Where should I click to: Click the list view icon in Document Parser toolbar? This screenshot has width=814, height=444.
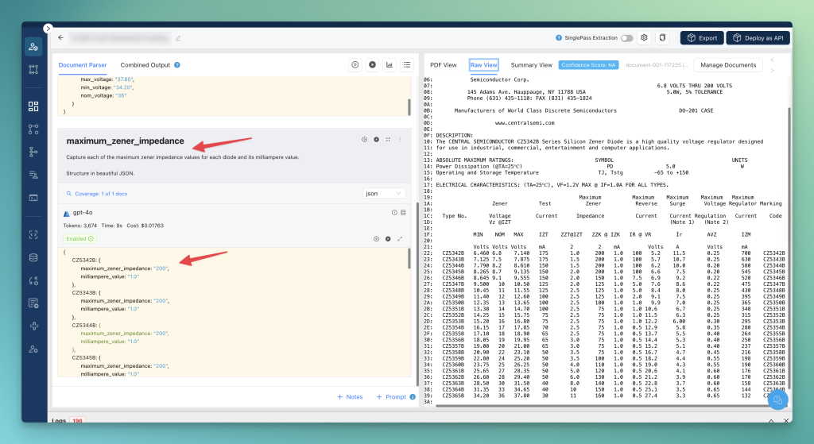[406, 64]
